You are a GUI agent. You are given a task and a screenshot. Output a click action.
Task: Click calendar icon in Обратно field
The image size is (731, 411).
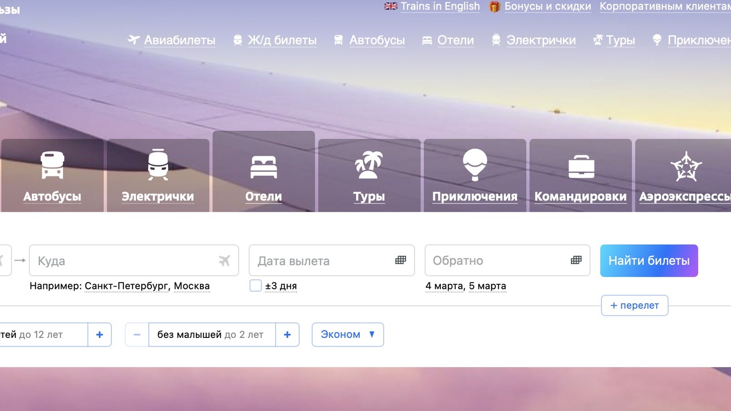[x=576, y=260]
